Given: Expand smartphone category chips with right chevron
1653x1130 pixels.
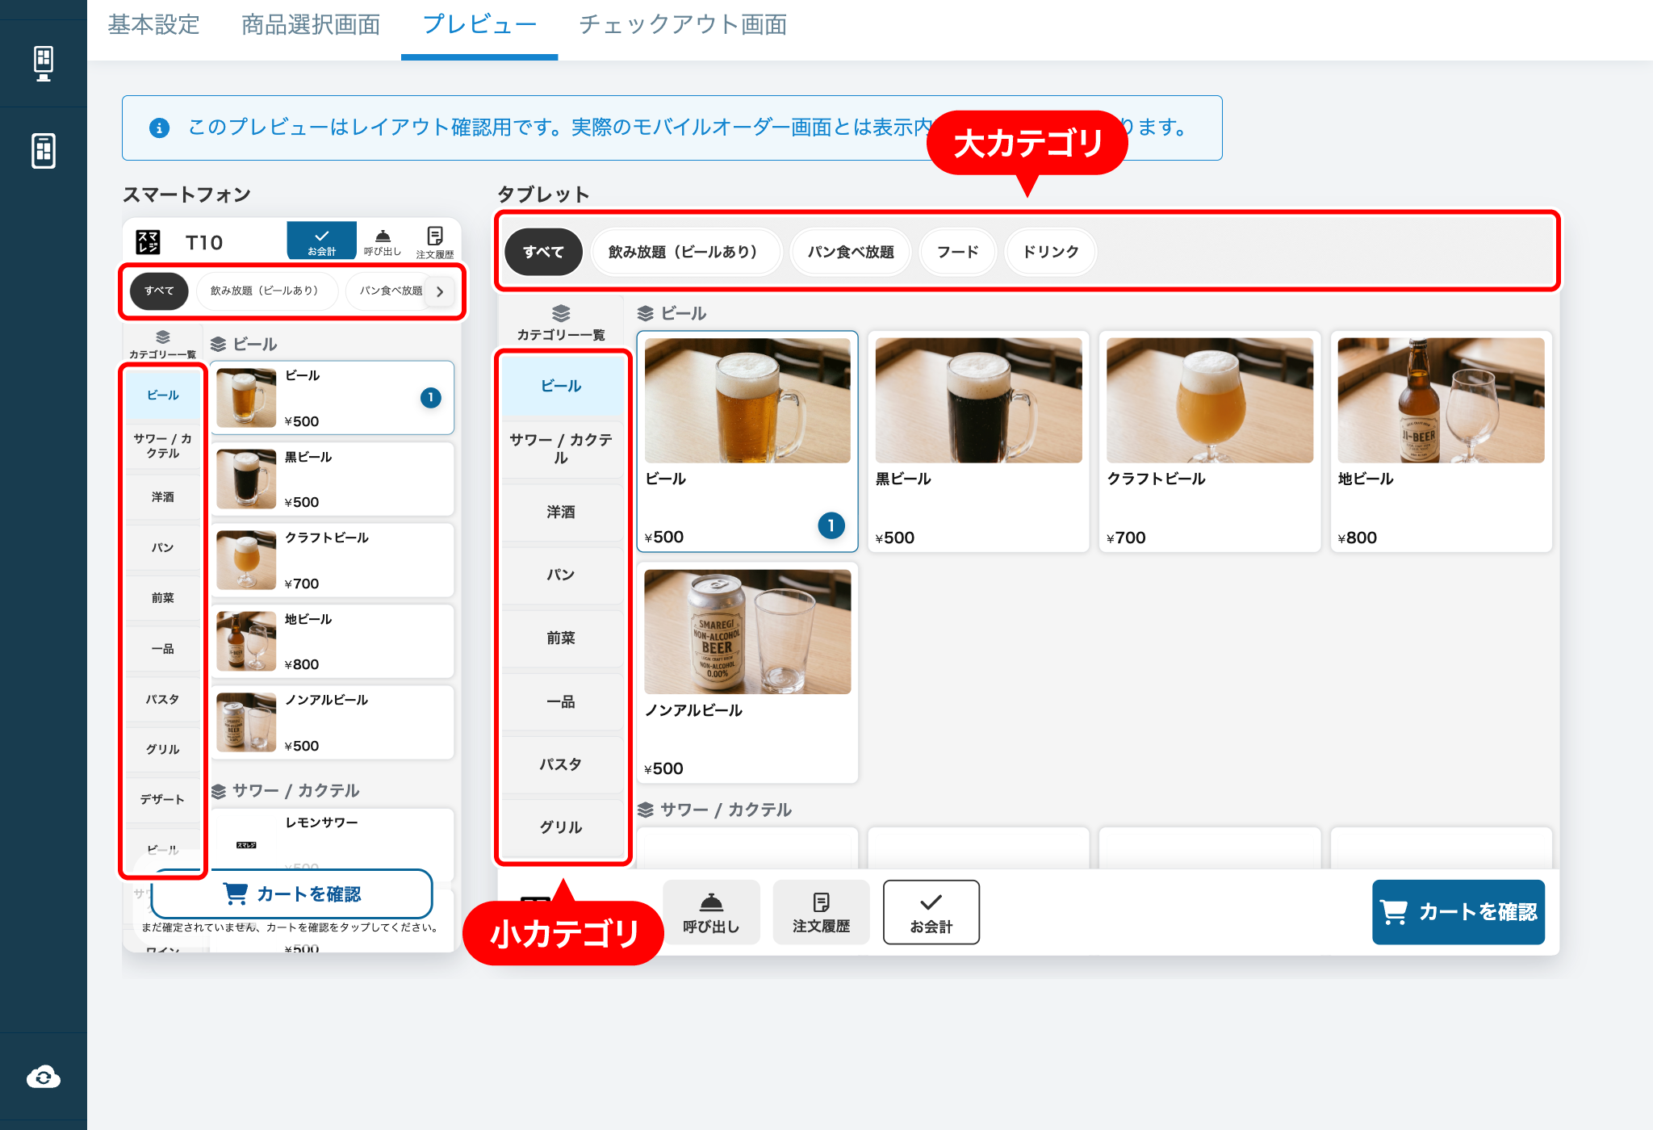Looking at the screenshot, I should (x=440, y=291).
